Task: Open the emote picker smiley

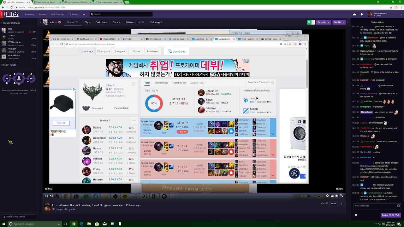Action: (398, 206)
